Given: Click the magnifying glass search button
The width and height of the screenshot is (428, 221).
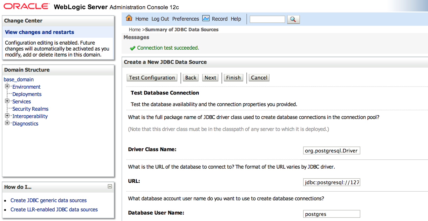Looking at the screenshot, I should pyautogui.click(x=293, y=19).
